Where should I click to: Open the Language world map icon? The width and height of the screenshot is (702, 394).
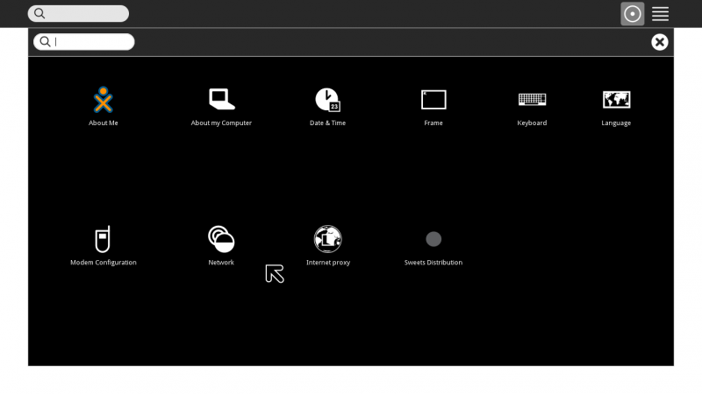pyautogui.click(x=616, y=99)
